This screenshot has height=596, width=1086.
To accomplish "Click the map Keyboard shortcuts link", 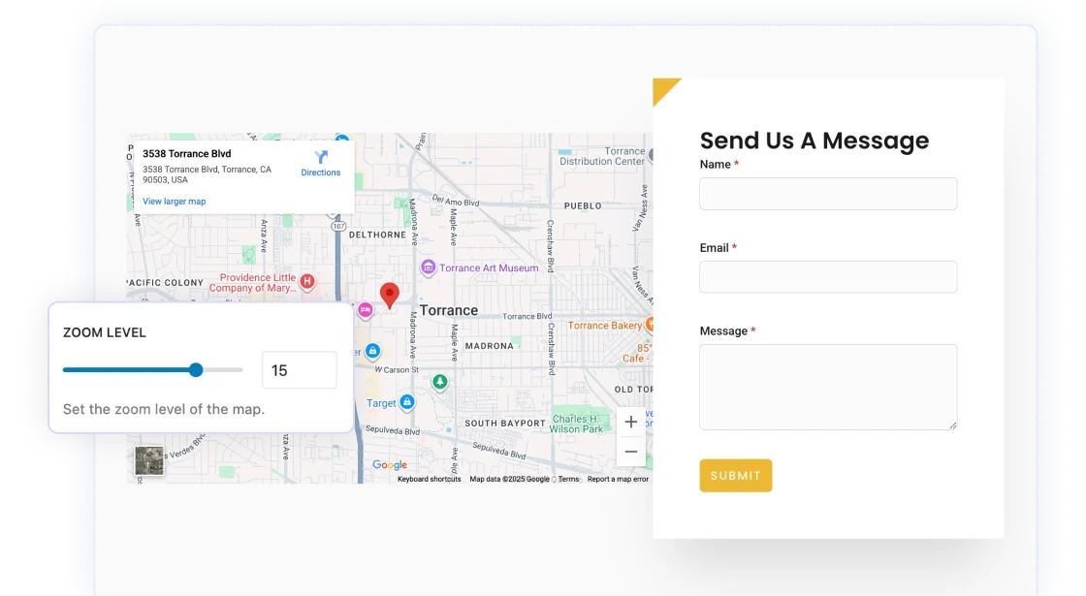I will click(429, 479).
